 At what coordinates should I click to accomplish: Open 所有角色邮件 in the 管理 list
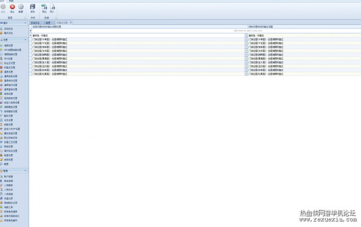(10, 220)
